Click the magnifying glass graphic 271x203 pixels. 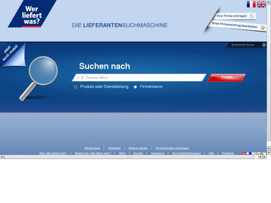coord(38,78)
